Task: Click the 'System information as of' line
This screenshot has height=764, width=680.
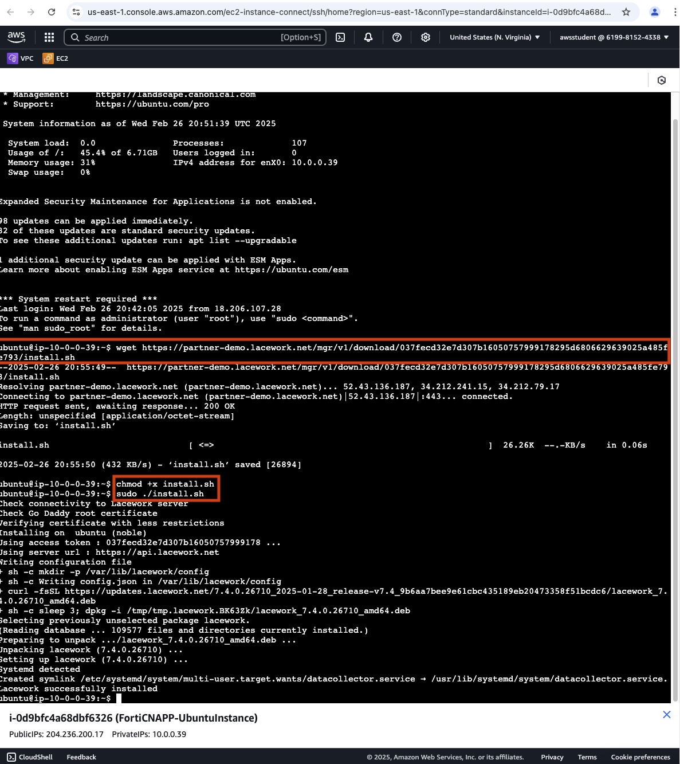Action: [139, 124]
